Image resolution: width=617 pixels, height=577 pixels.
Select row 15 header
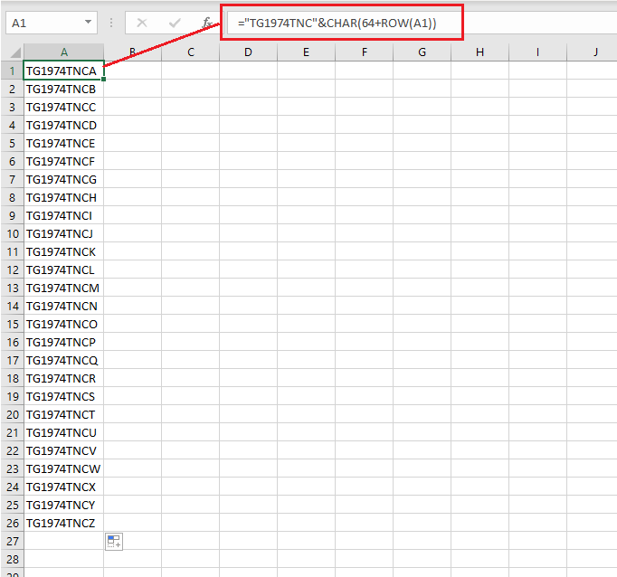12,324
